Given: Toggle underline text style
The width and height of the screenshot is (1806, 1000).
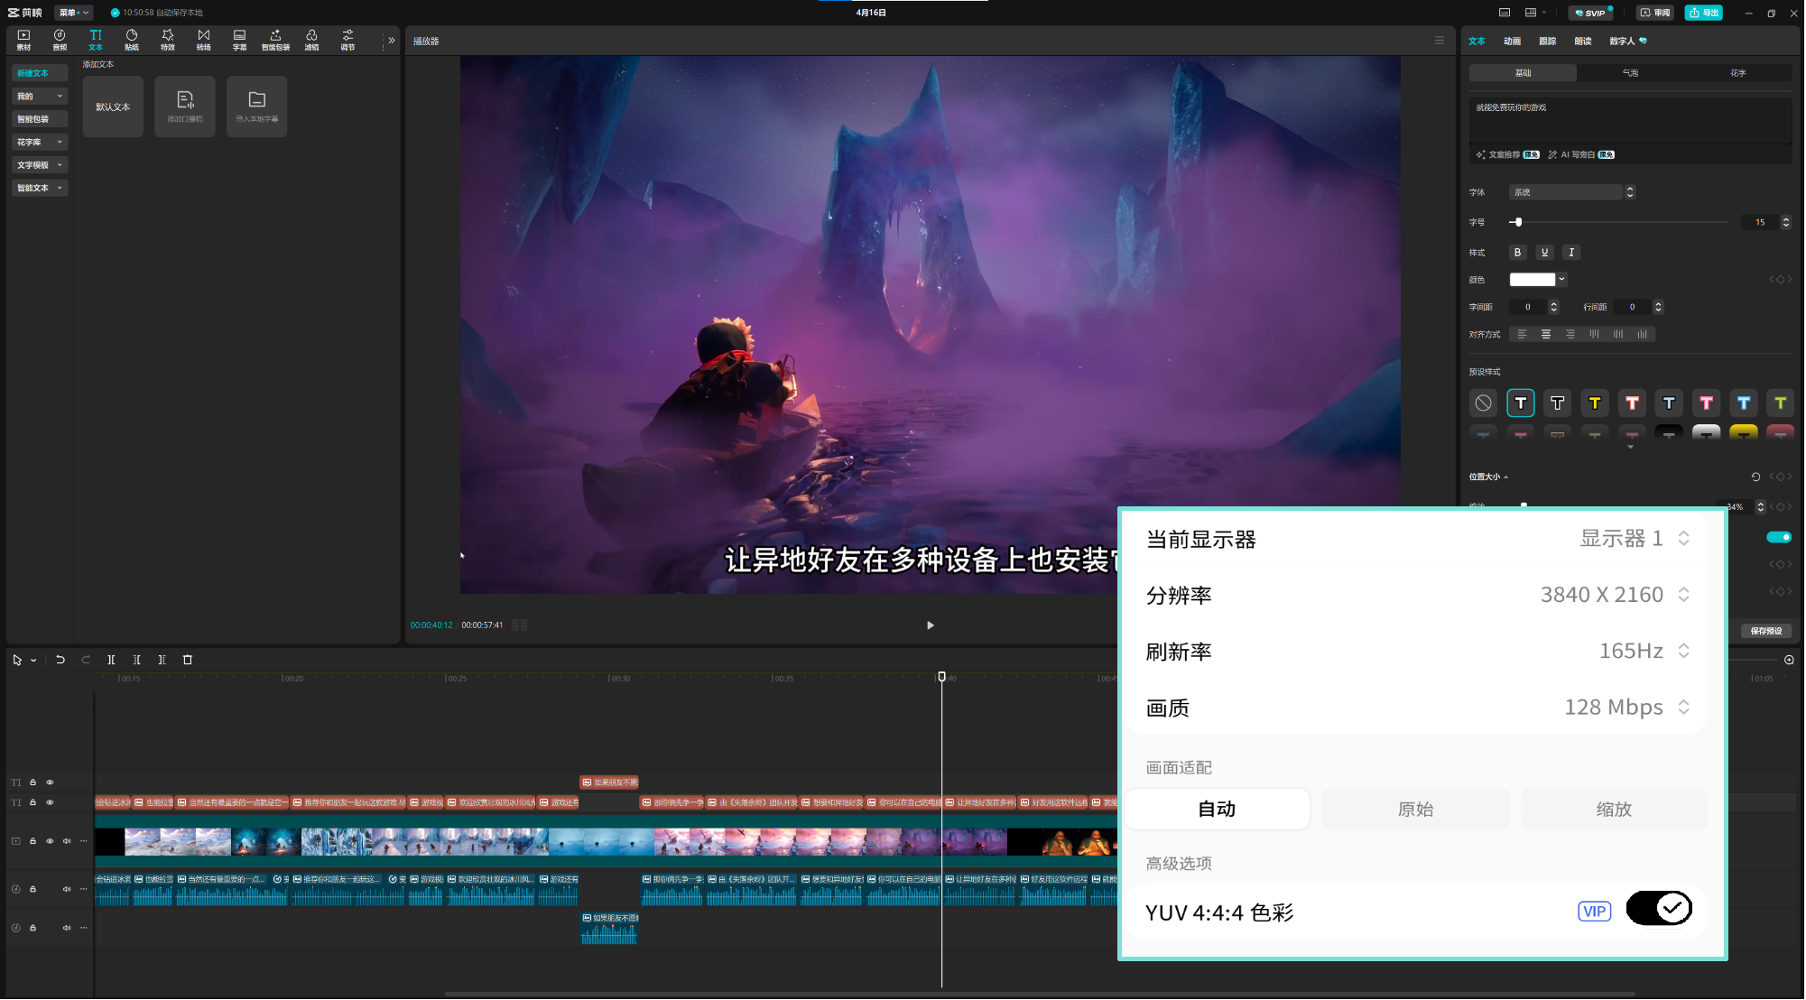Looking at the screenshot, I should pyautogui.click(x=1544, y=253).
